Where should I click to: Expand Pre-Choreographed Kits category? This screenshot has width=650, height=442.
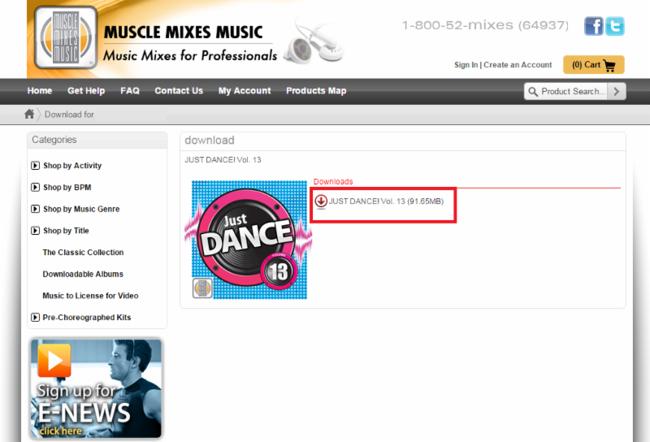(x=35, y=318)
